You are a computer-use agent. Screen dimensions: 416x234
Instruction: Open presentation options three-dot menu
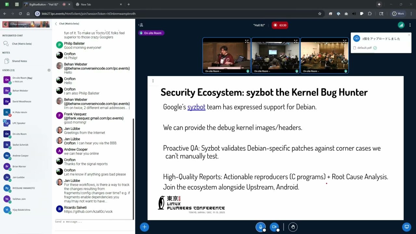coord(153,81)
